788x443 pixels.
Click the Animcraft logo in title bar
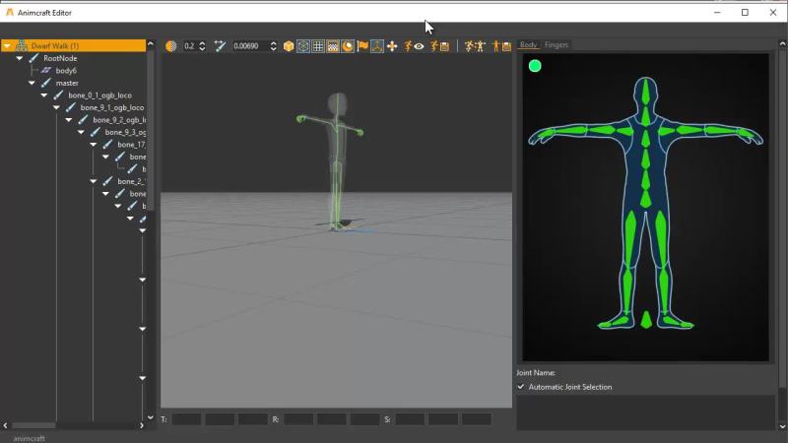point(10,12)
